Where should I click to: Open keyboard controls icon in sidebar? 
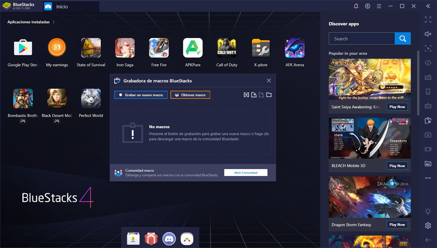(x=428, y=77)
